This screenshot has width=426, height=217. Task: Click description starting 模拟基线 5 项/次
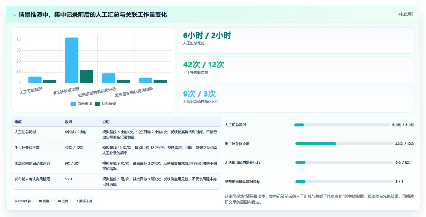click(160, 182)
